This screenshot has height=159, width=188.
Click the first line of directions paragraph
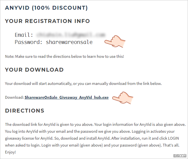tap(95, 124)
